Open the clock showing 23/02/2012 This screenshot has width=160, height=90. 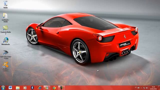(153, 88)
